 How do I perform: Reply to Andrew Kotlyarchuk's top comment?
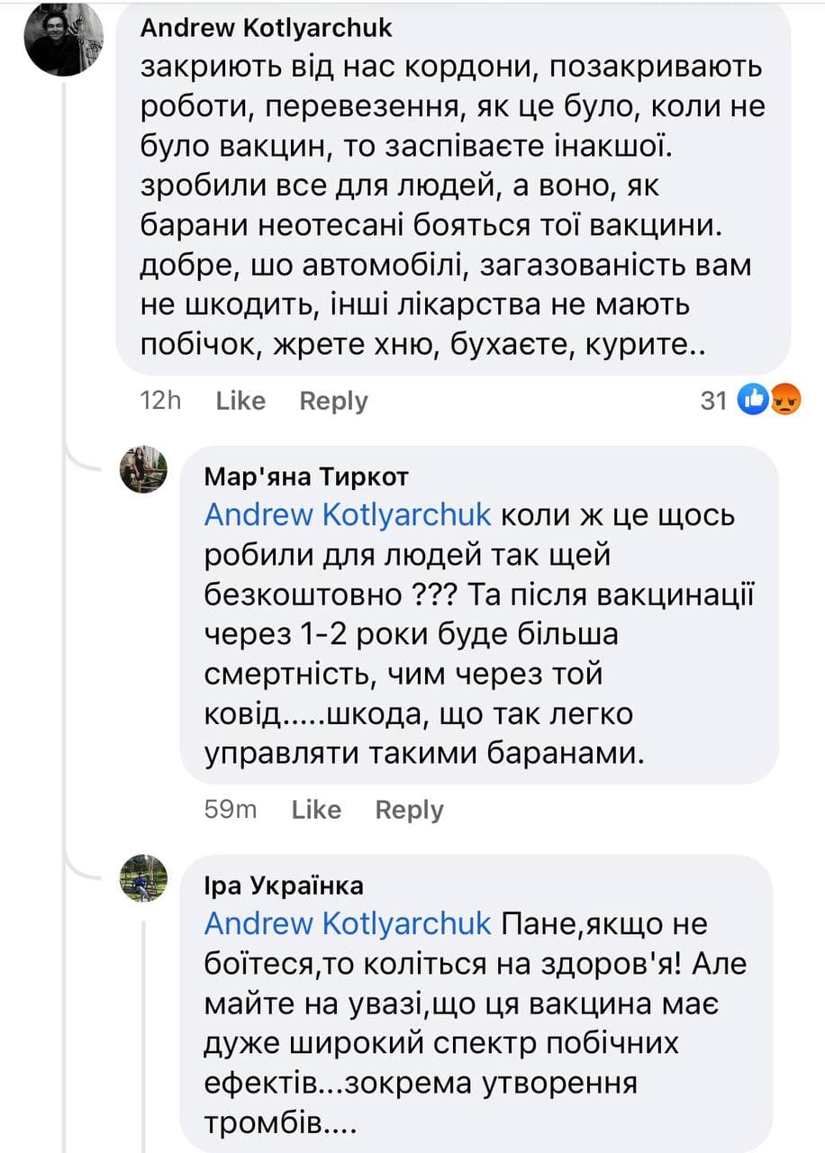(x=333, y=401)
